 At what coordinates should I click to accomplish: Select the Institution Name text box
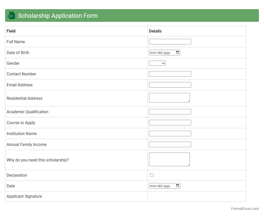[x=170, y=134]
